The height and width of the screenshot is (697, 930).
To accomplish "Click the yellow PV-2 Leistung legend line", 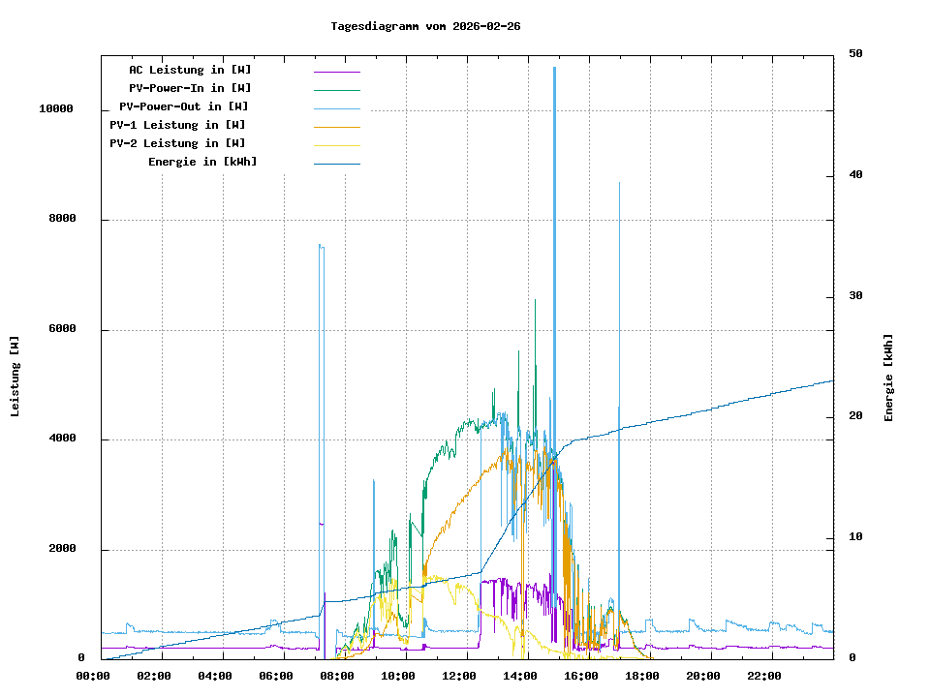I will (x=336, y=145).
